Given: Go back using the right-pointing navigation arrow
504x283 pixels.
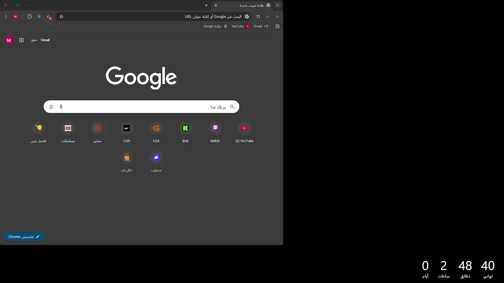Looking at the screenshot, I should [277, 17].
